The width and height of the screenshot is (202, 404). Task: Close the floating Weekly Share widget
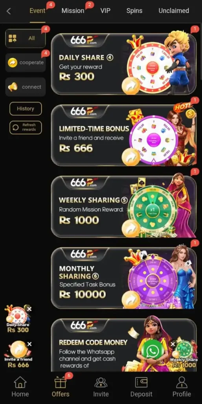(x=173, y=344)
